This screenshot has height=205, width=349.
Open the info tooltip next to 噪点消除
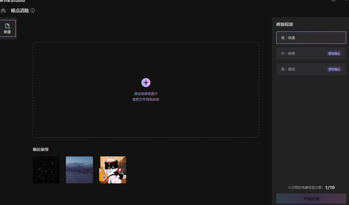point(33,10)
